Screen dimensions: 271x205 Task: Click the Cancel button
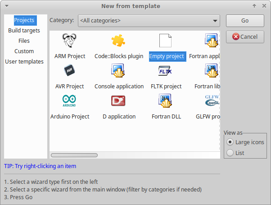tap(245, 37)
